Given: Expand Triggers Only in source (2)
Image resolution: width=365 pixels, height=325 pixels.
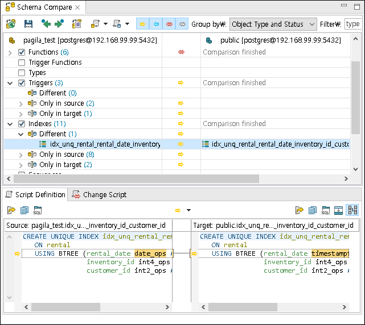Looking at the screenshot, I should click(20, 103).
